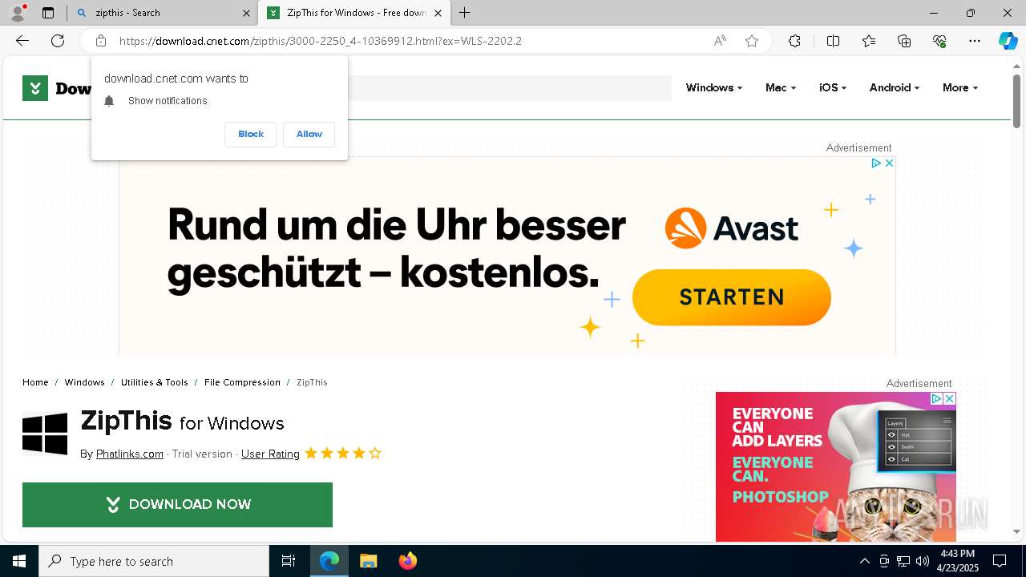Open Settings and more ellipsis menu
Viewport: 1026px width, 577px height.
coord(975,41)
